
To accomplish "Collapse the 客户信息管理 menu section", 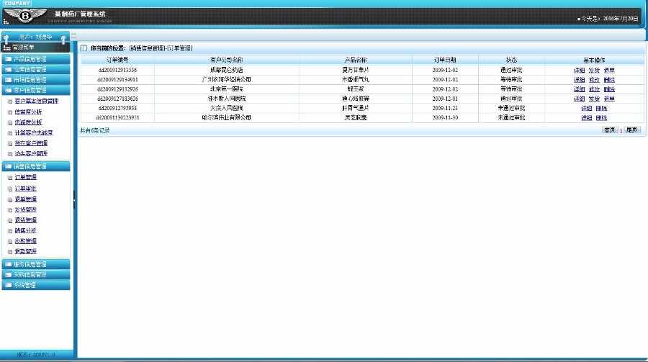I will tap(36, 90).
